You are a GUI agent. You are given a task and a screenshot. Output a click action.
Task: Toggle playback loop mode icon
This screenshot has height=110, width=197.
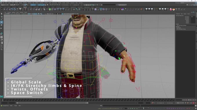186,103
